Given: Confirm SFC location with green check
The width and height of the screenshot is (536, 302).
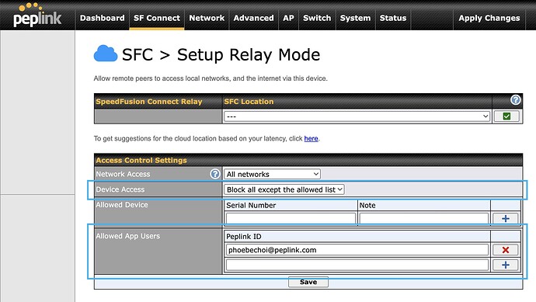Looking at the screenshot, I should click(506, 116).
